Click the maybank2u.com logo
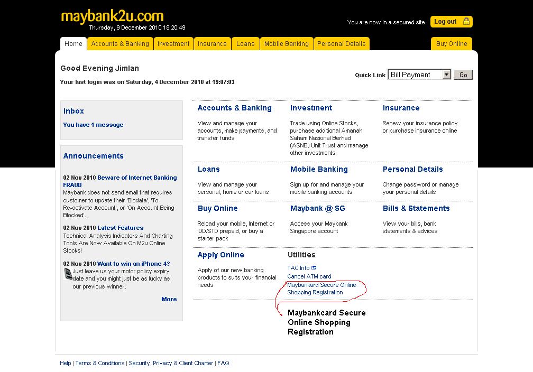The height and width of the screenshot is (372, 533). pos(112,16)
